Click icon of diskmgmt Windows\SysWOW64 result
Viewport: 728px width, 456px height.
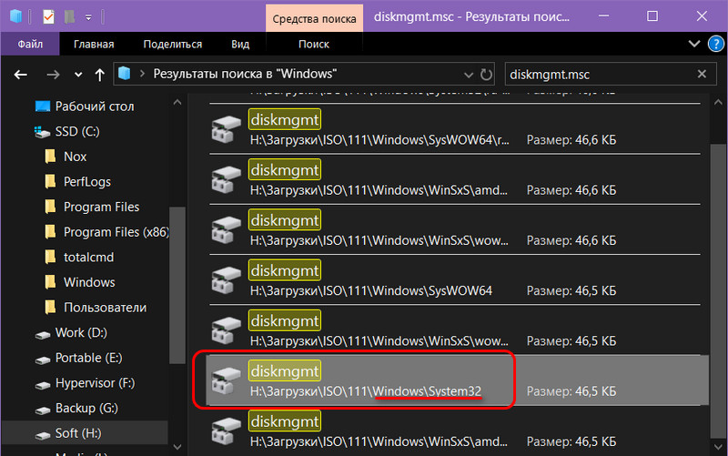pyautogui.click(x=226, y=279)
